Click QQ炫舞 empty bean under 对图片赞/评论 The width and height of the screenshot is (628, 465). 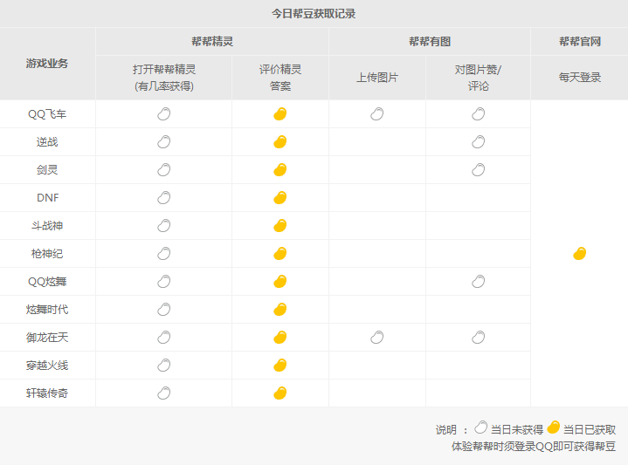479,282
